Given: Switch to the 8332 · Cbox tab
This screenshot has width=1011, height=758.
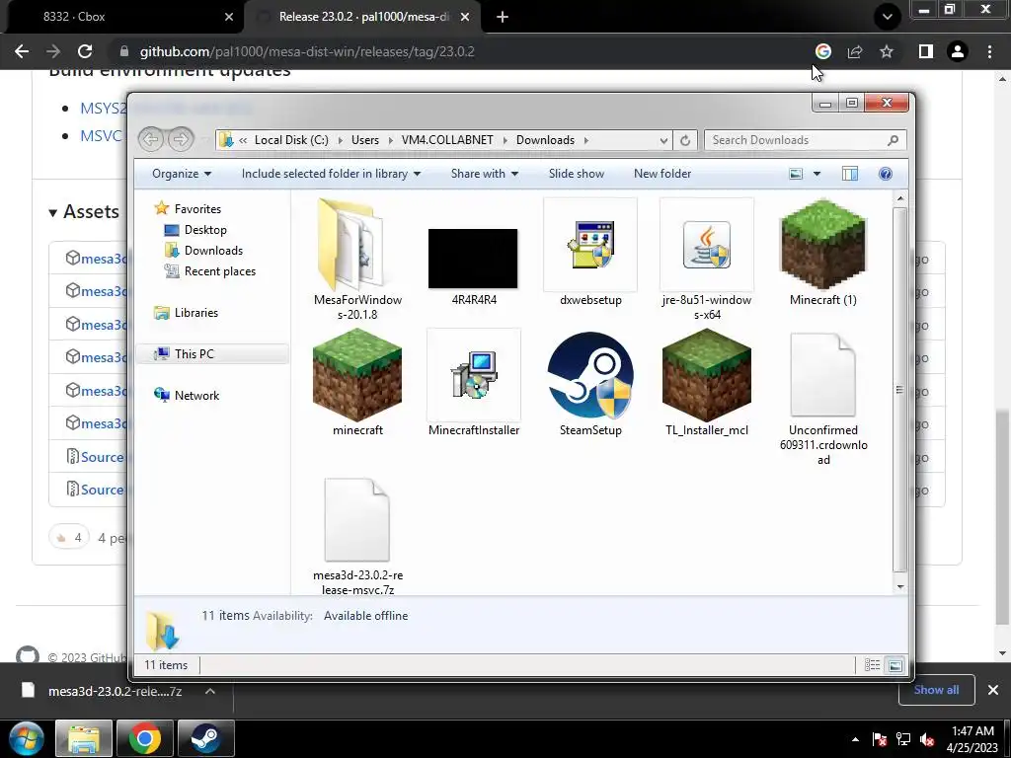Looking at the screenshot, I should click(122, 17).
